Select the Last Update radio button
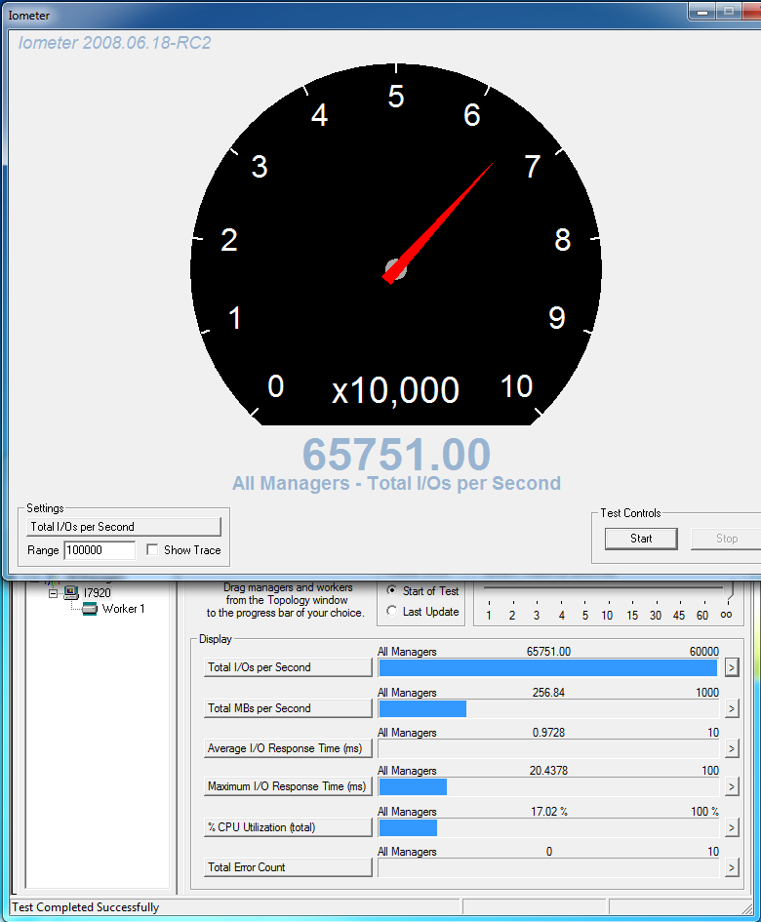This screenshot has width=761, height=922. 391,612
